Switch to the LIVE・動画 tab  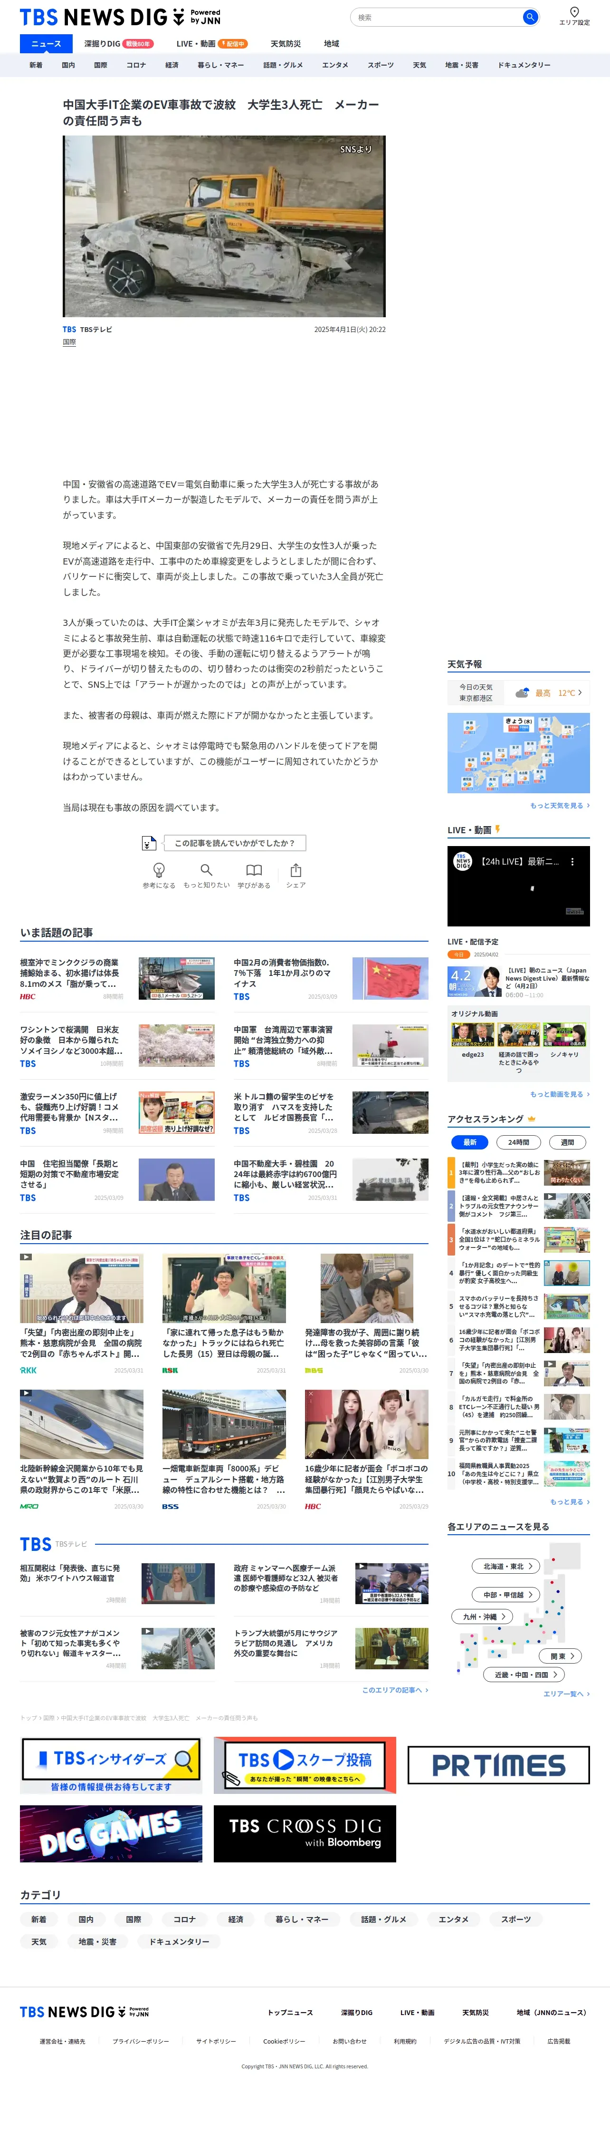(x=211, y=44)
